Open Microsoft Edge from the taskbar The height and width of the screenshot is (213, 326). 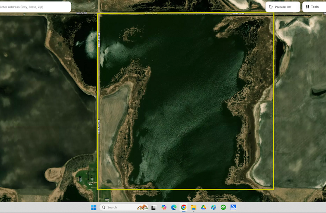tap(174, 207)
